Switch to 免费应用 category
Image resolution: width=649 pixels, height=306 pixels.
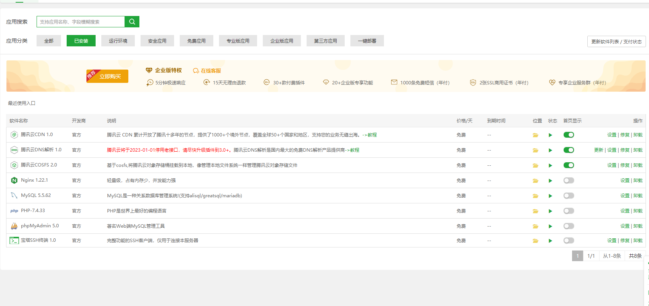pyautogui.click(x=197, y=41)
